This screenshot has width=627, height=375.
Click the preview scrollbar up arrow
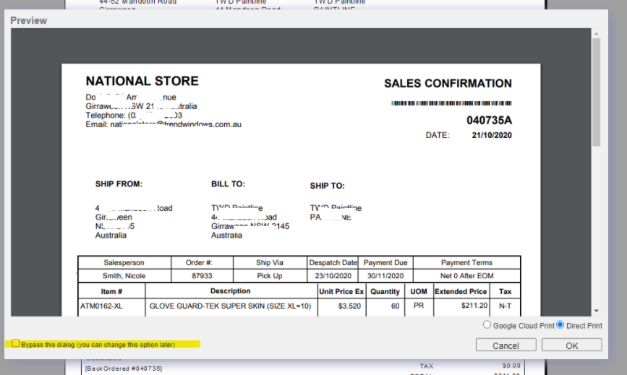pos(596,33)
